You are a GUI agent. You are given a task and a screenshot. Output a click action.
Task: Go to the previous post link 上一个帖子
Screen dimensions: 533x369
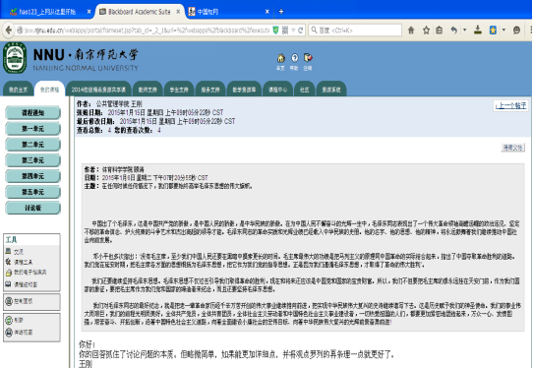tap(511, 105)
